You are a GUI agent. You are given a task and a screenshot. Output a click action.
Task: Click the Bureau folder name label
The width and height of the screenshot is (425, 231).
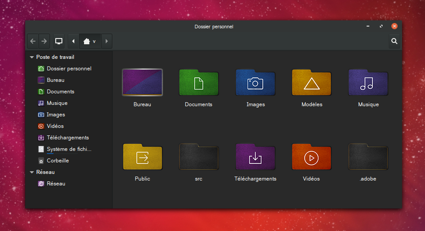click(142, 104)
